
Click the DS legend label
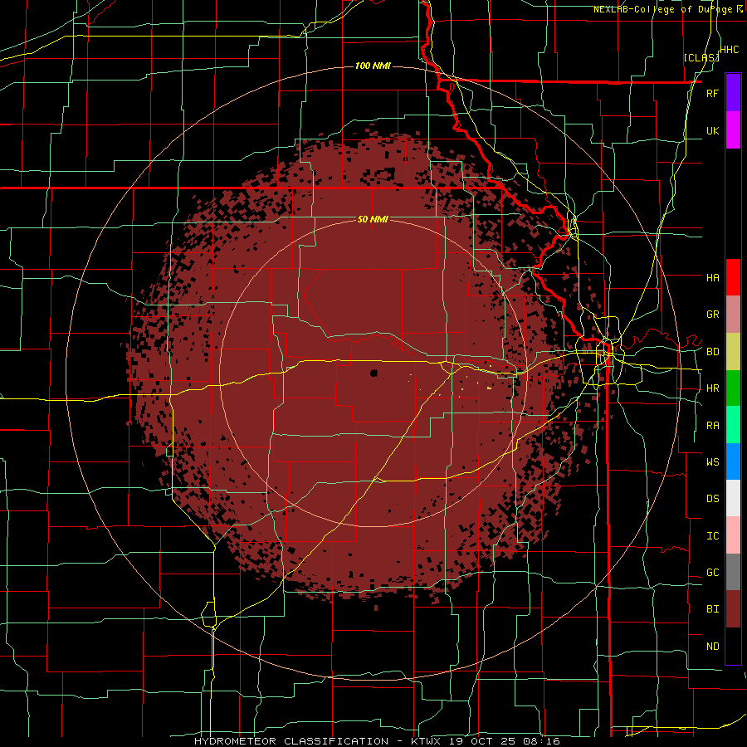[712, 498]
